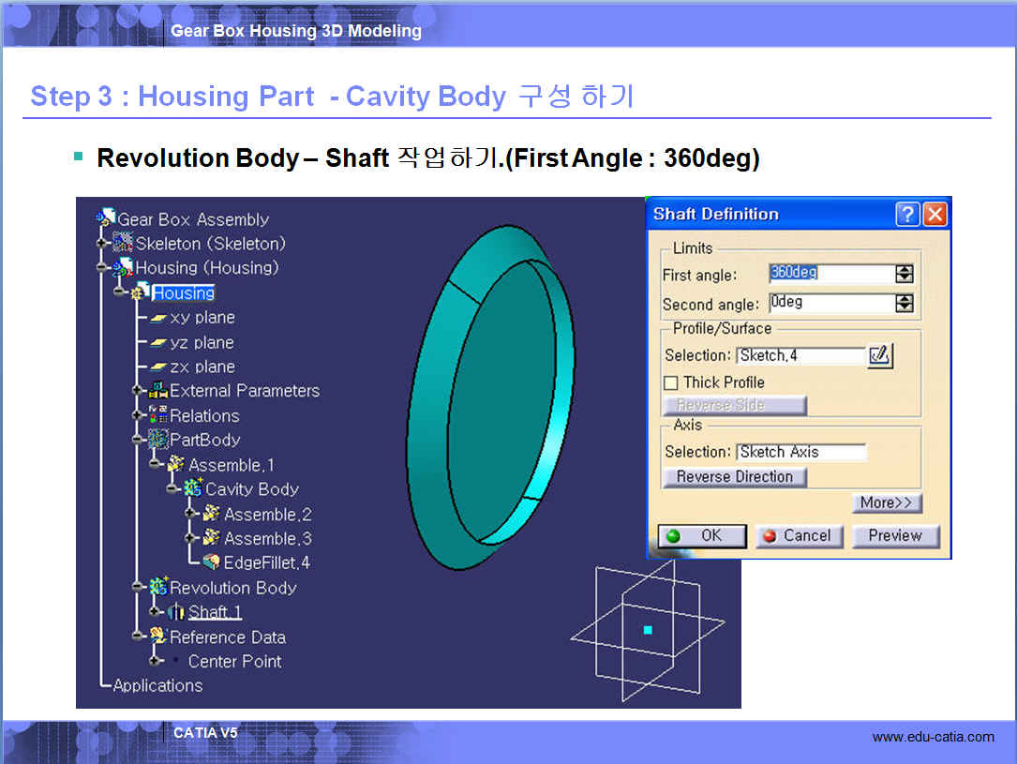This screenshot has height=764, width=1017.
Task: Expand the Skeleton node in tree
Action: click(102, 244)
